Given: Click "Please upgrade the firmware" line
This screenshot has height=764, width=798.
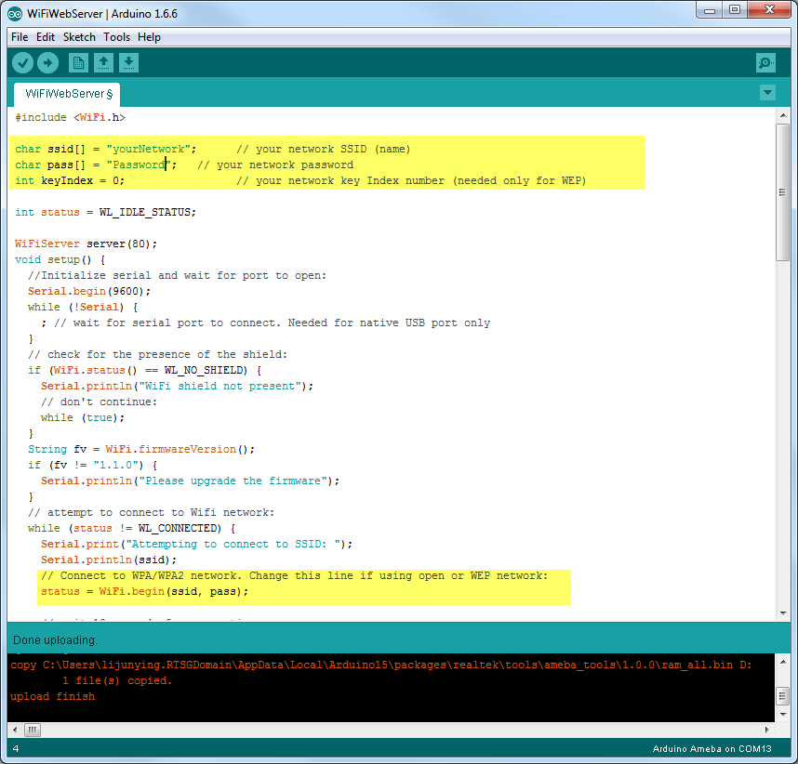Looking at the screenshot, I should (x=191, y=481).
